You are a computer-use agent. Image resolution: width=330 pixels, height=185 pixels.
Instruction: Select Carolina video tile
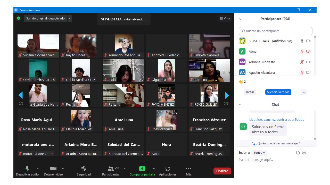209,71
